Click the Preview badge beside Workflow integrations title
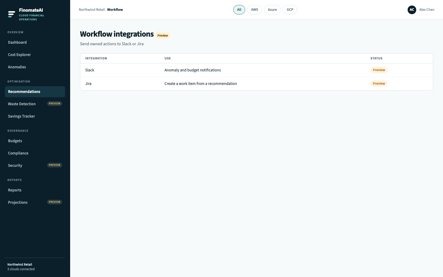 point(163,35)
